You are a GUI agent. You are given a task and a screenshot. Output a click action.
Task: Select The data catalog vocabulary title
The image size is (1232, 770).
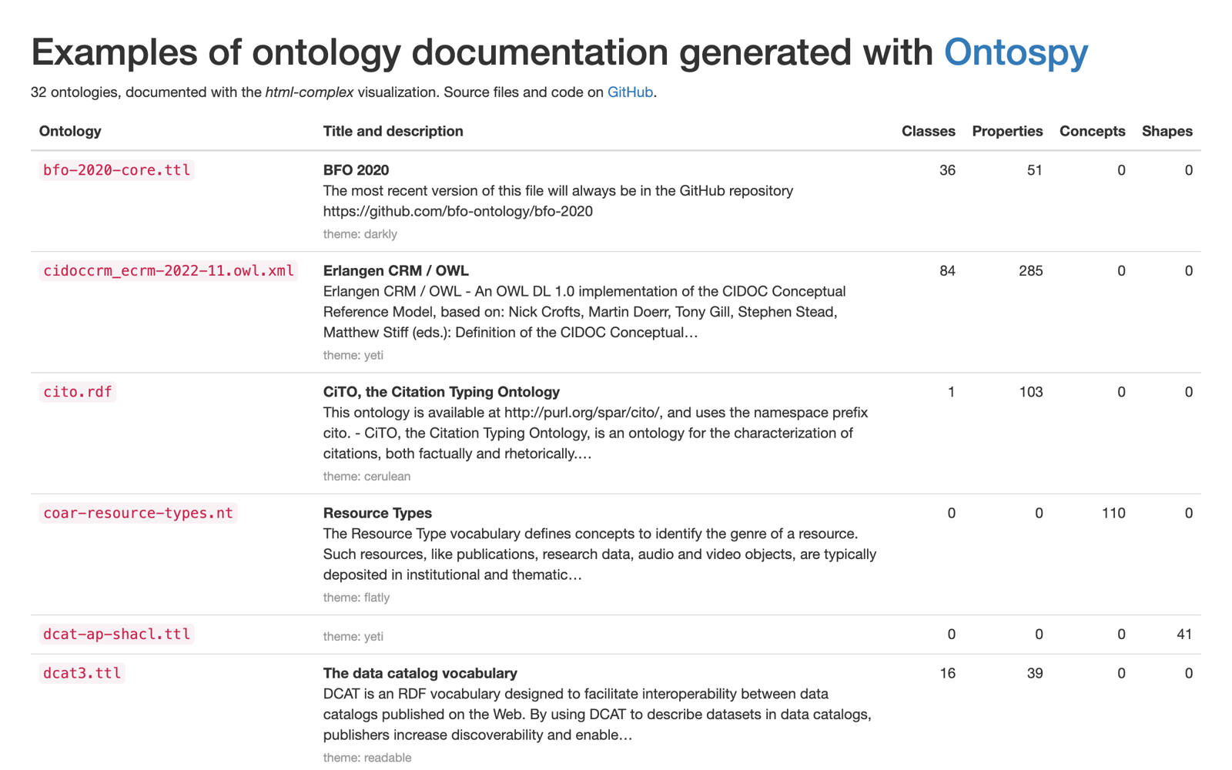tap(420, 673)
